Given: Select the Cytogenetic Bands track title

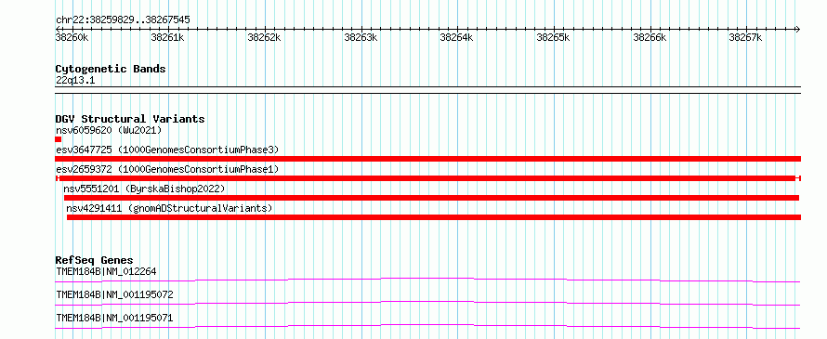Looking at the screenshot, I should (x=111, y=69).
